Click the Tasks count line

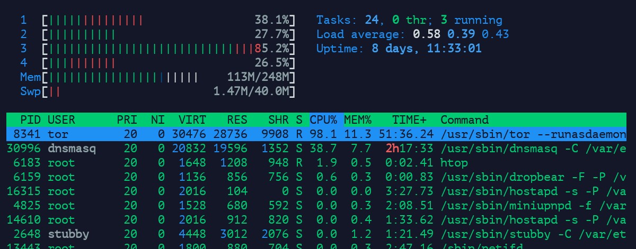click(410, 21)
